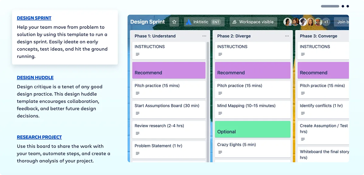Click the description icon on Start Assumptions Board
This screenshot has width=364, height=175.
pos(137,113)
